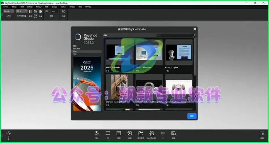Click download link under KS101_1 Models
Viewport: 269px width, 143px height.
pyautogui.click(x=107, y=71)
